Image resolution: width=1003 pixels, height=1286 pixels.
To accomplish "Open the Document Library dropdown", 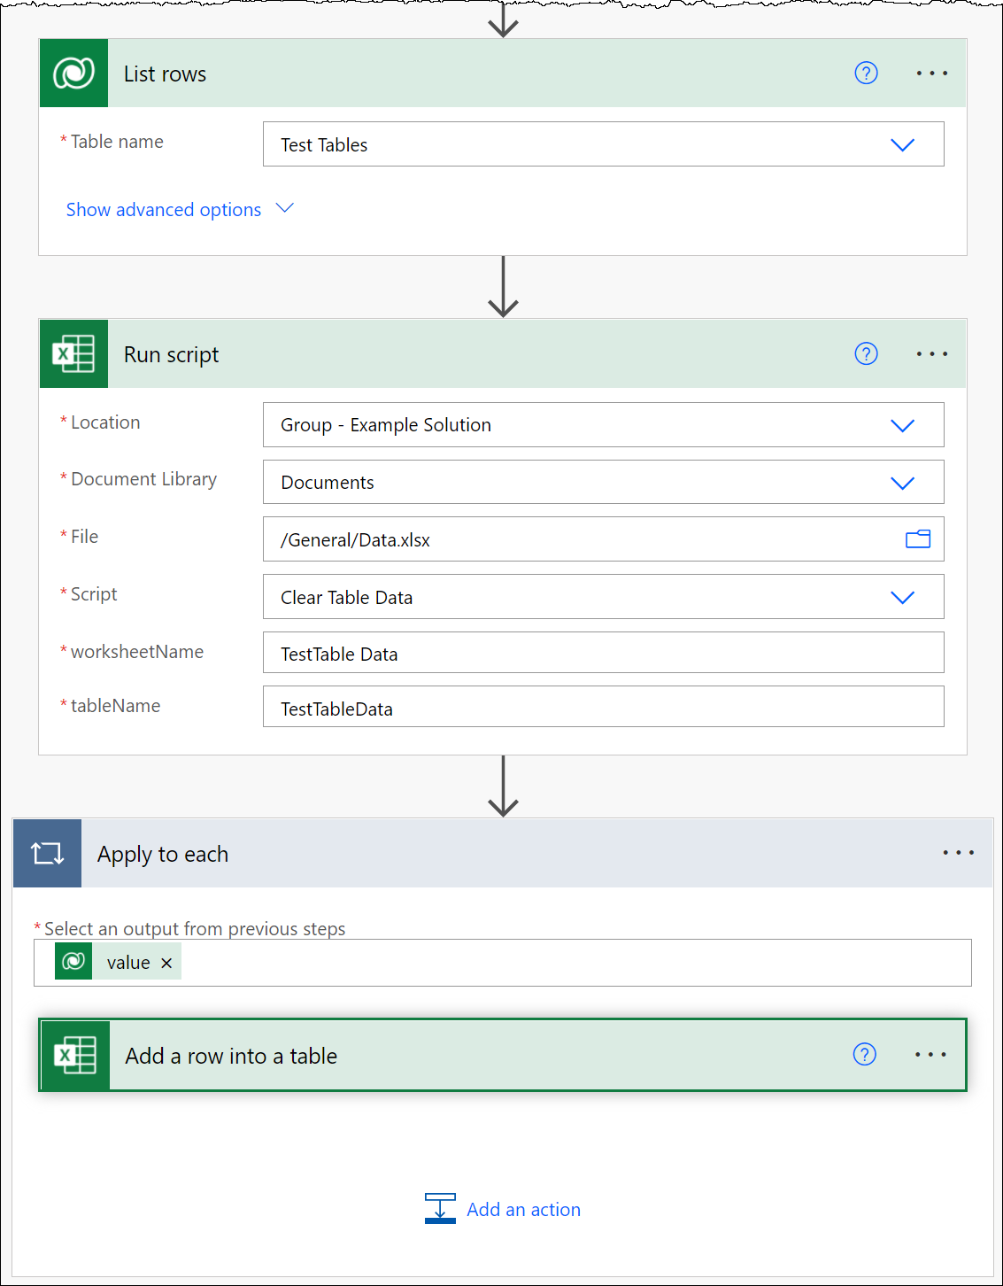I will [x=902, y=484].
